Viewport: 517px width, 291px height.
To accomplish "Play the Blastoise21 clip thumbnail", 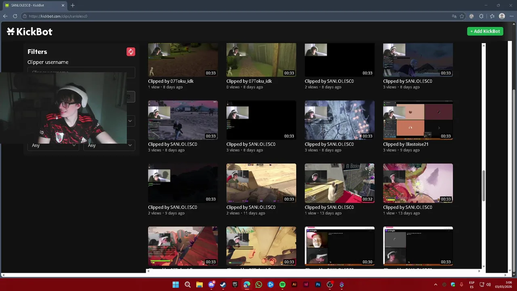I will [418, 120].
